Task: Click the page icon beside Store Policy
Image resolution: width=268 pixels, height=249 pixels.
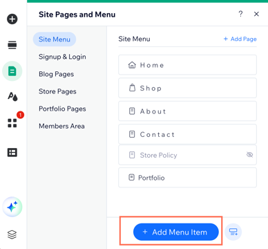Action: click(132, 155)
